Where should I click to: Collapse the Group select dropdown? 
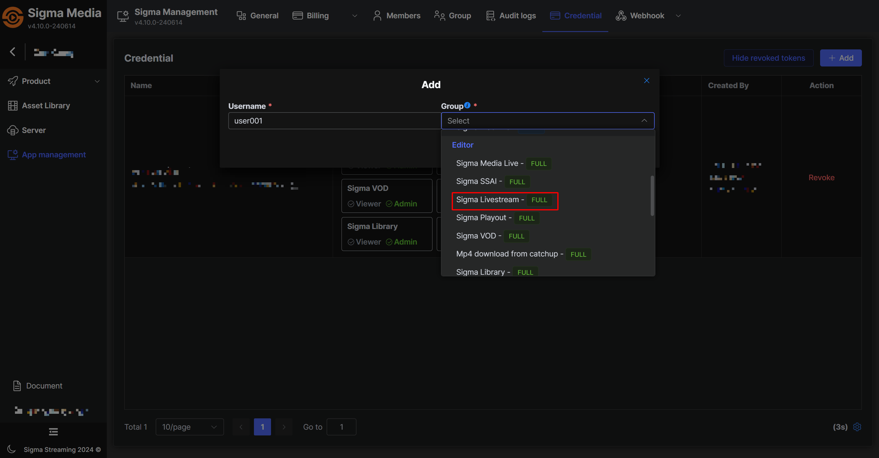tap(644, 121)
